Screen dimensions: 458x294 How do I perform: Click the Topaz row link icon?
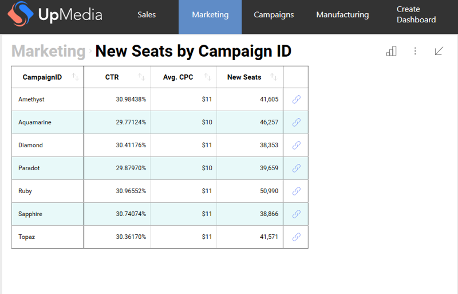click(x=296, y=237)
